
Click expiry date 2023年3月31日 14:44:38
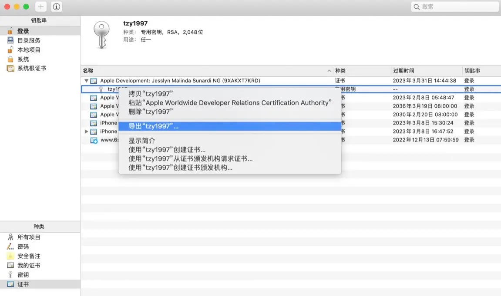pos(424,81)
